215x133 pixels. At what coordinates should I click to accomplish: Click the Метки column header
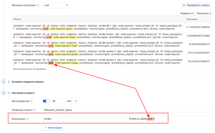coord(98,19)
